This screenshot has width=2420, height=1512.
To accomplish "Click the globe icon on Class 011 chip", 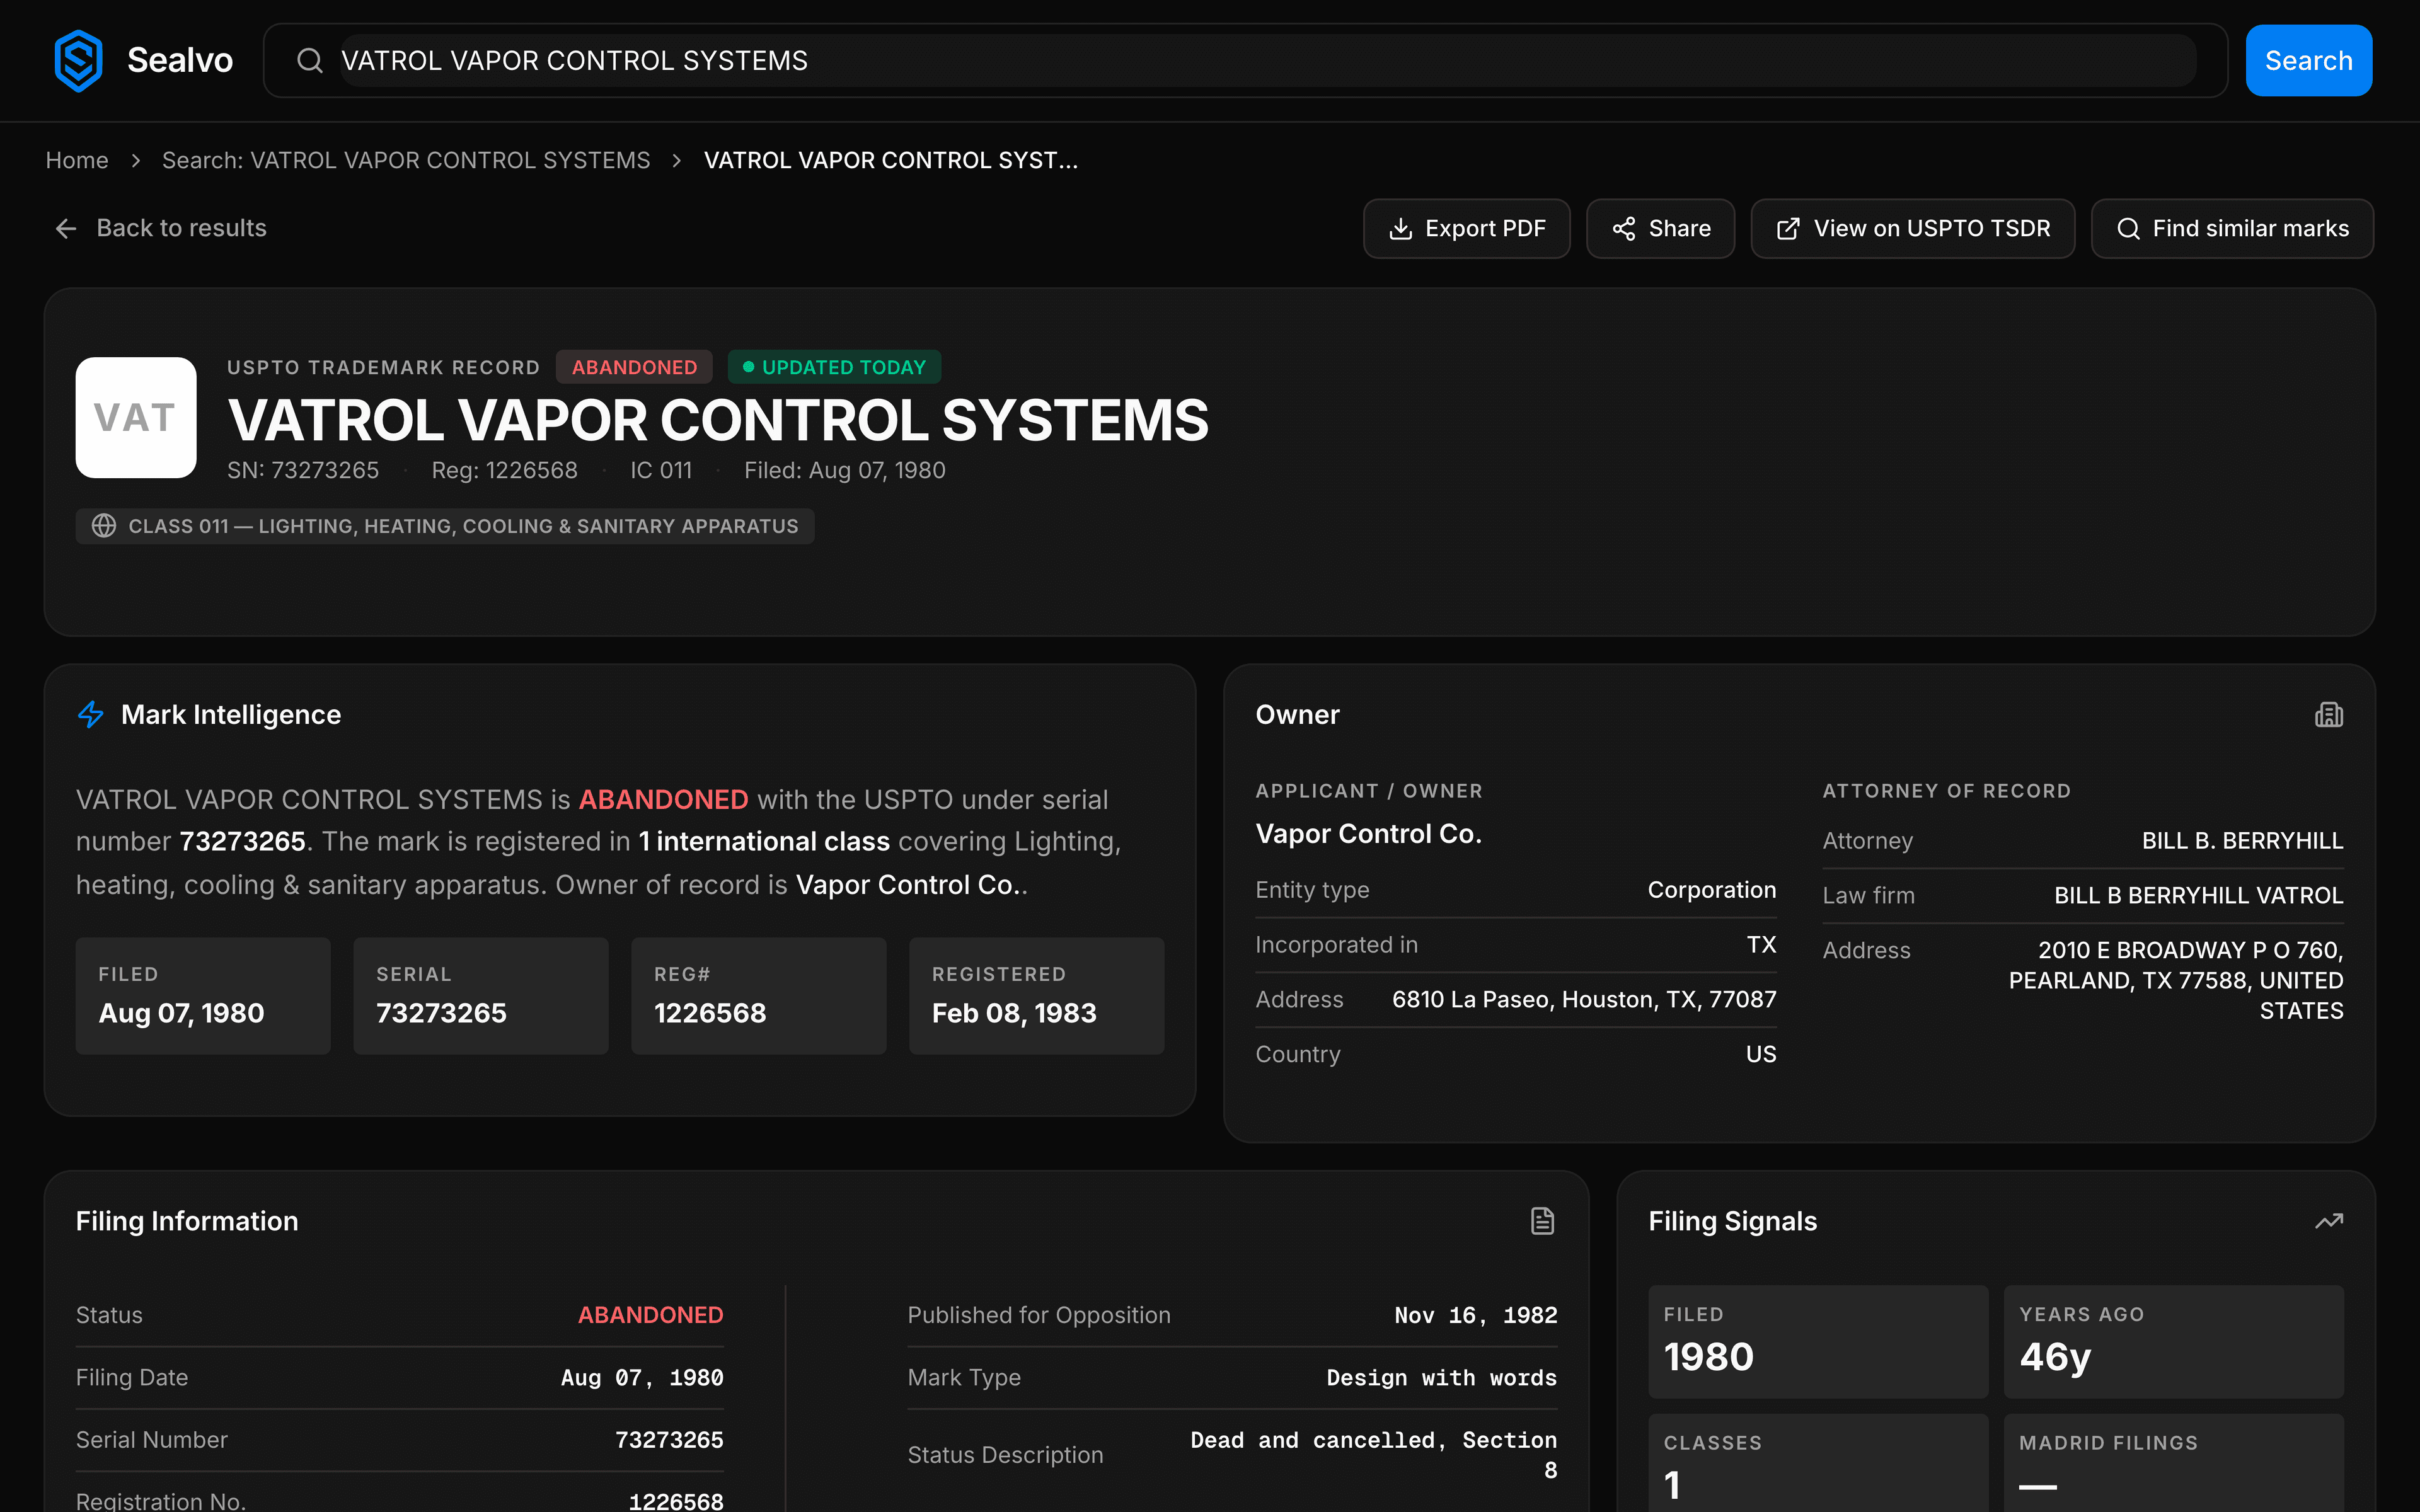I will [x=104, y=526].
